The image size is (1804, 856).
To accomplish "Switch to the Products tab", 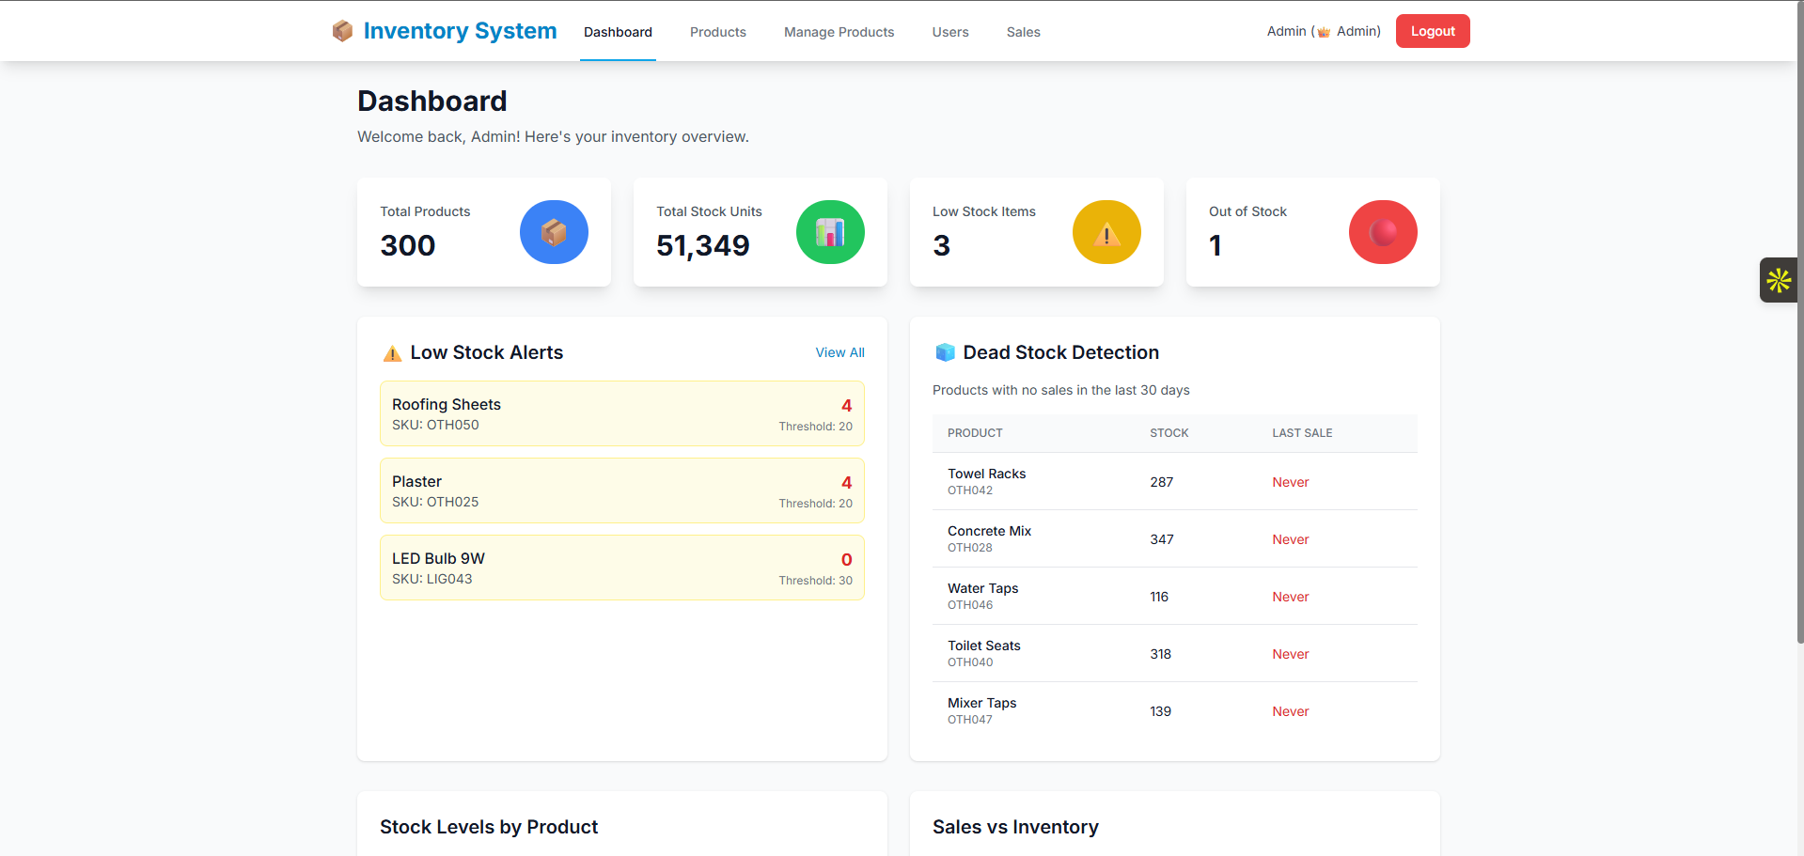I will coord(717,32).
